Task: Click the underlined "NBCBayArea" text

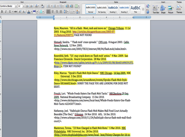Action: pos(115,94)
